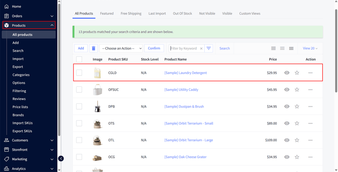Check the Orbit Terrarium - Small checkbox
Screen dimensions: 338x172
[x=79, y=123]
